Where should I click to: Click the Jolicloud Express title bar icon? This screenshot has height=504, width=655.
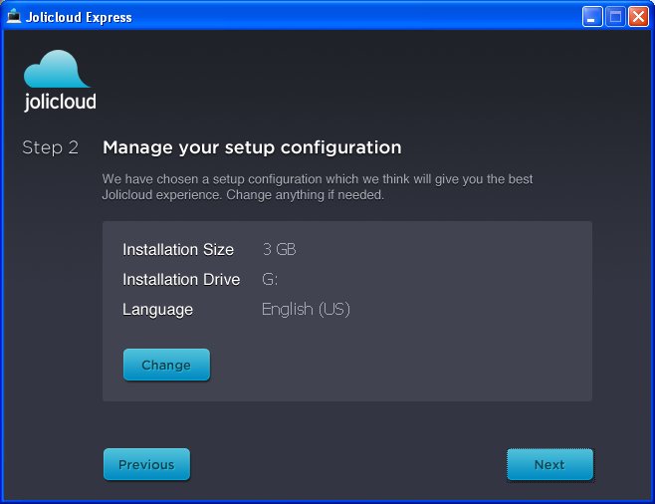[x=14, y=16]
